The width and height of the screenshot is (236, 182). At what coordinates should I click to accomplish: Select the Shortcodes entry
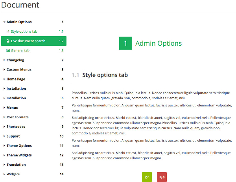pos(16,126)
